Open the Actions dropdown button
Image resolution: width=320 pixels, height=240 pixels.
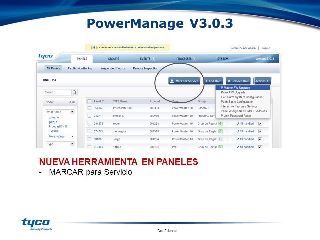pos(262,81)
